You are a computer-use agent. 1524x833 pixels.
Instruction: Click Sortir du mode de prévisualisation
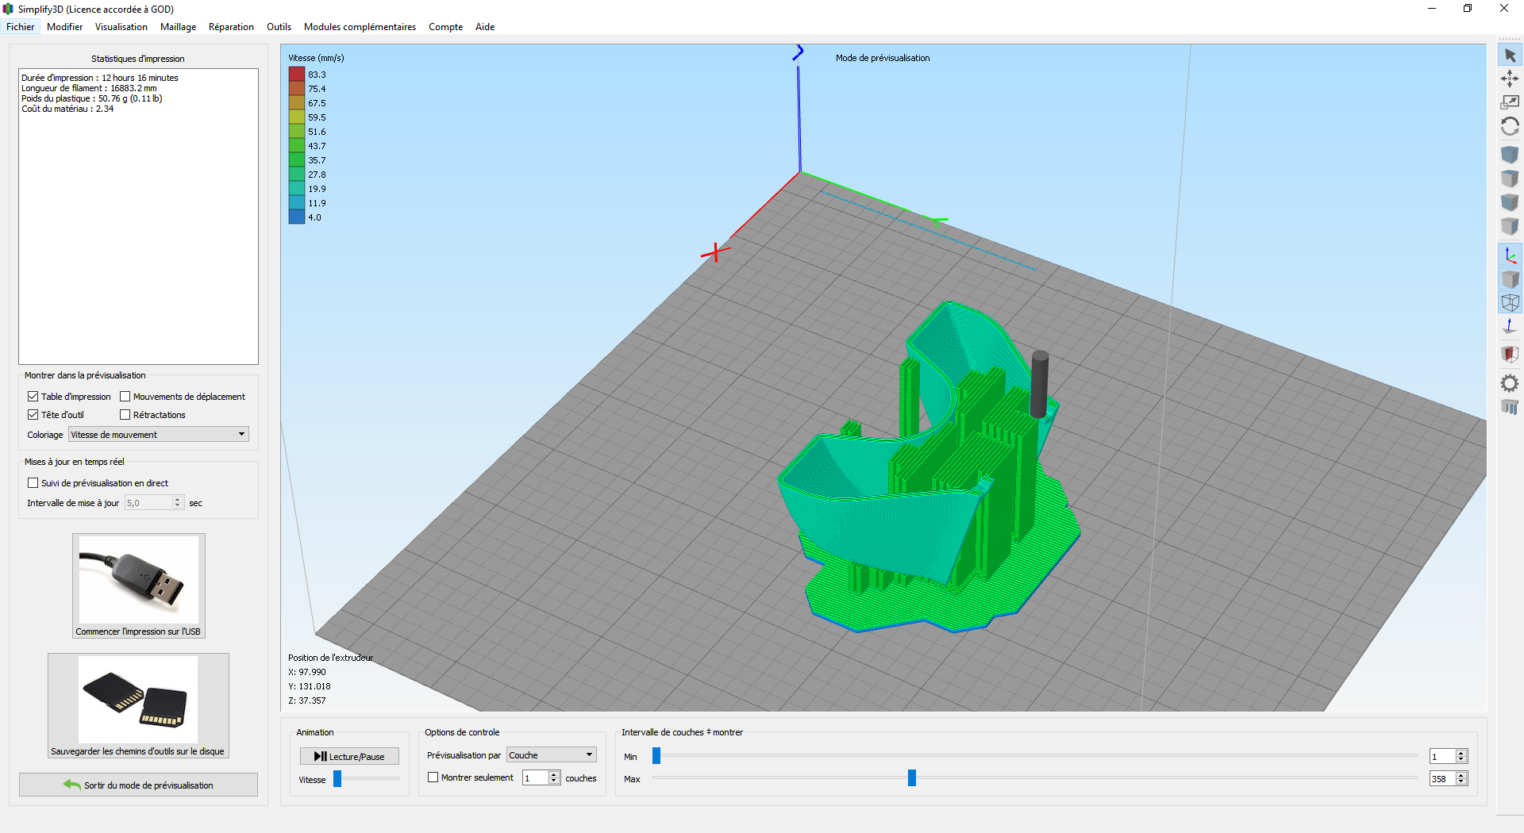138,785
